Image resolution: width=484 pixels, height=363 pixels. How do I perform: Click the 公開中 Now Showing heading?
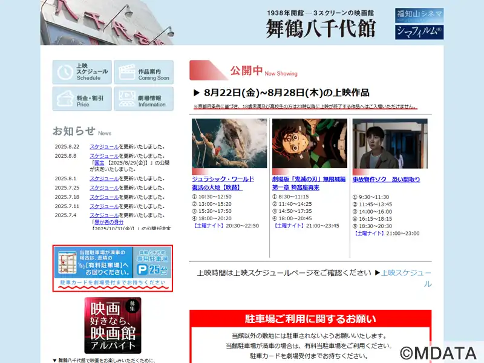tap(264, 71)
